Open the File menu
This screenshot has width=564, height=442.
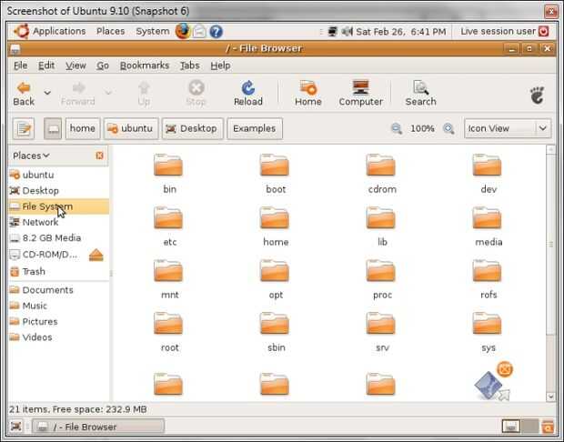click(21, 65)
